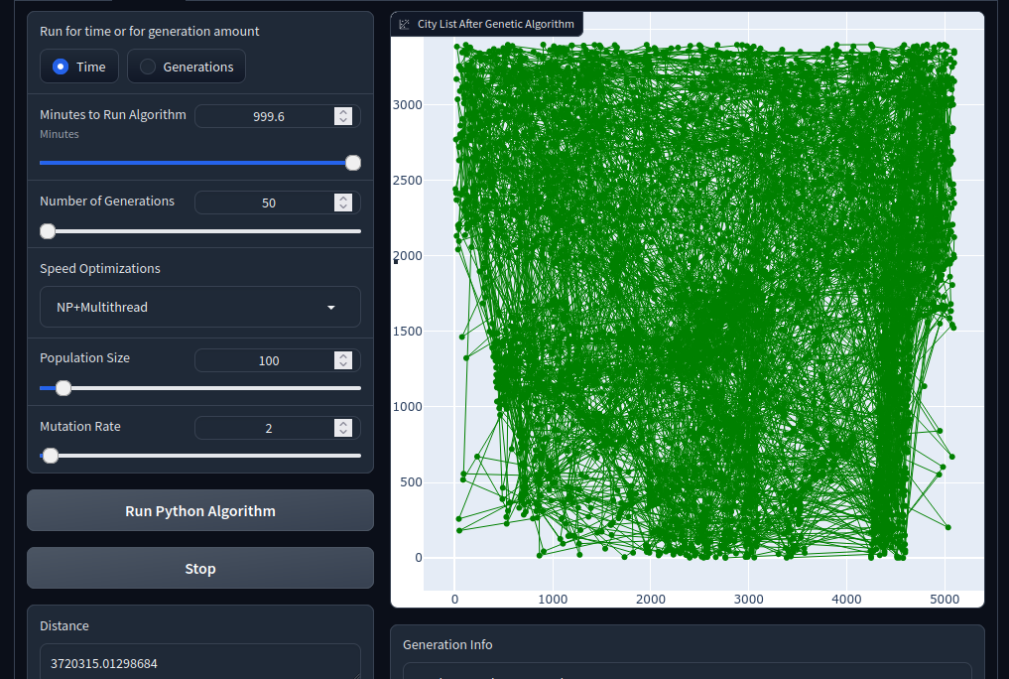The height and width of the screenshot is (679, 1009).
Task: Increase Population Size with up arrow
Action: coord(343,356)
